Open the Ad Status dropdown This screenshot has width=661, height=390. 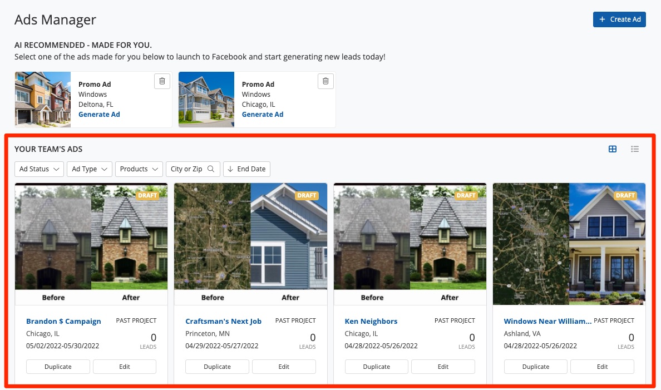(39, 169)
